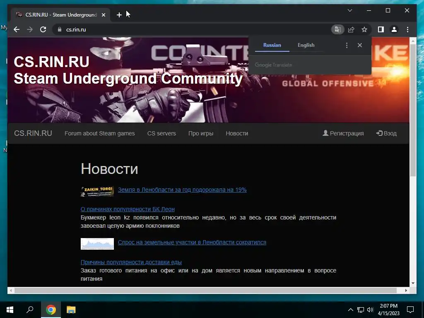Viewport: 424px width, 318px height.
Task: Select Russian in the translate popup
Action: click(272, 45)
